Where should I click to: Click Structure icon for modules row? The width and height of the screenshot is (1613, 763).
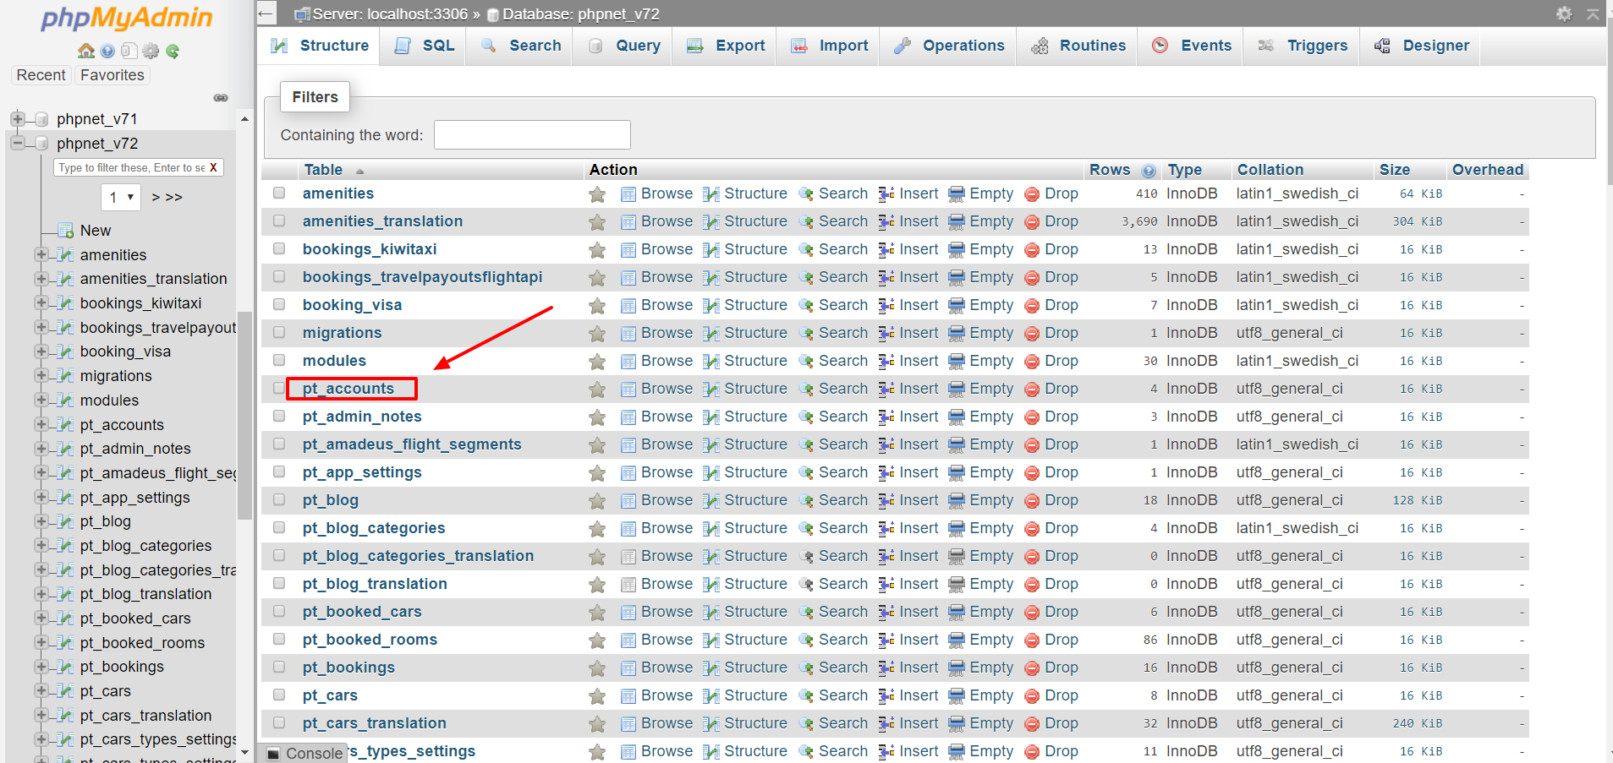point(711,362)
